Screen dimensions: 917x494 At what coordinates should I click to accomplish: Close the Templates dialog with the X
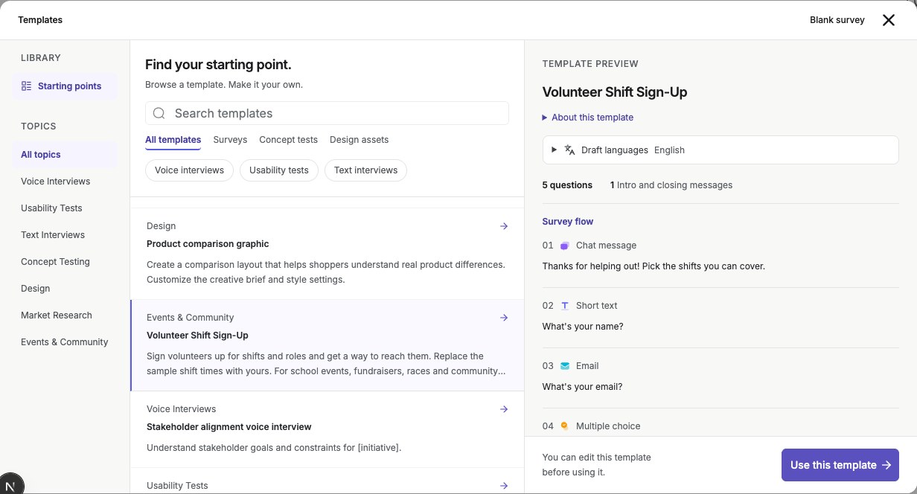[889, 20]
